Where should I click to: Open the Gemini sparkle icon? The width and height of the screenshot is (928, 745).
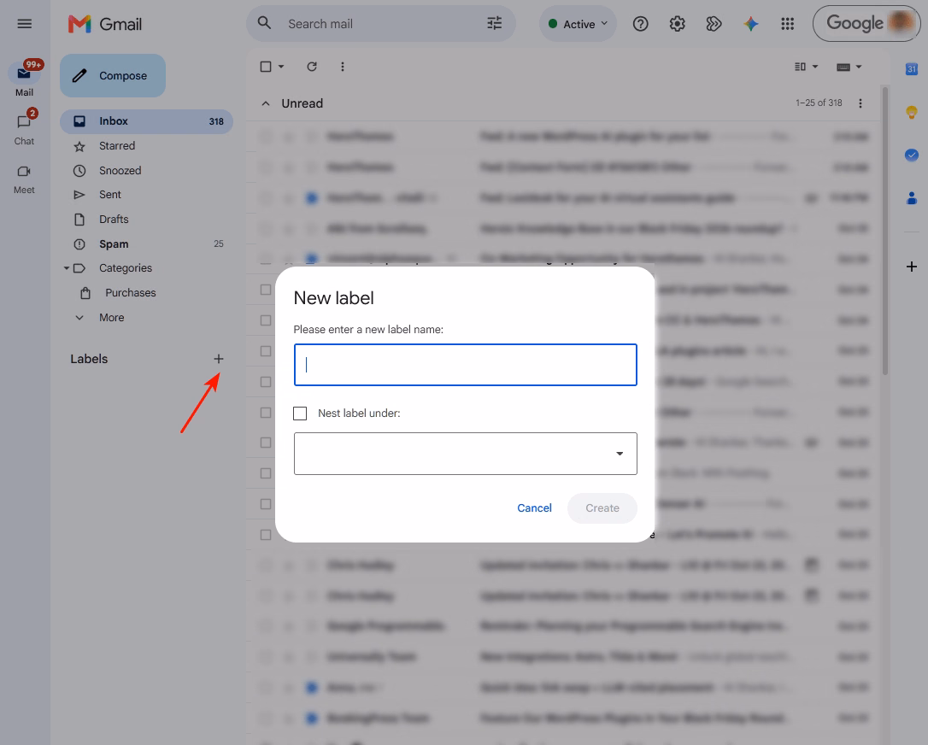[750, 24]
